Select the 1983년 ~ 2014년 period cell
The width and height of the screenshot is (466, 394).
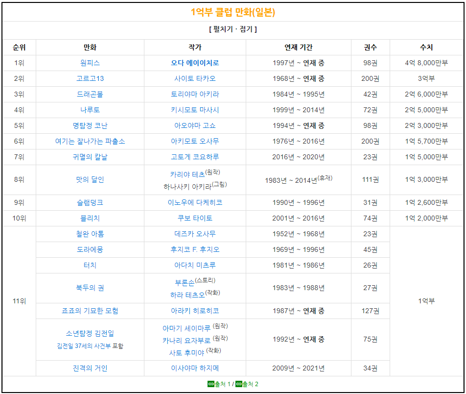coord(299,179)
